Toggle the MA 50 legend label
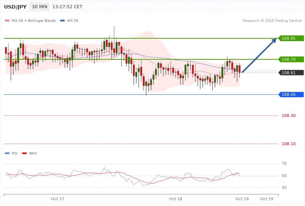 click(72, 21)
